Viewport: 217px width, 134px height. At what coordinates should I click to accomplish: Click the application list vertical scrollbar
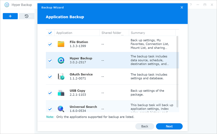[x=177, y=72]
